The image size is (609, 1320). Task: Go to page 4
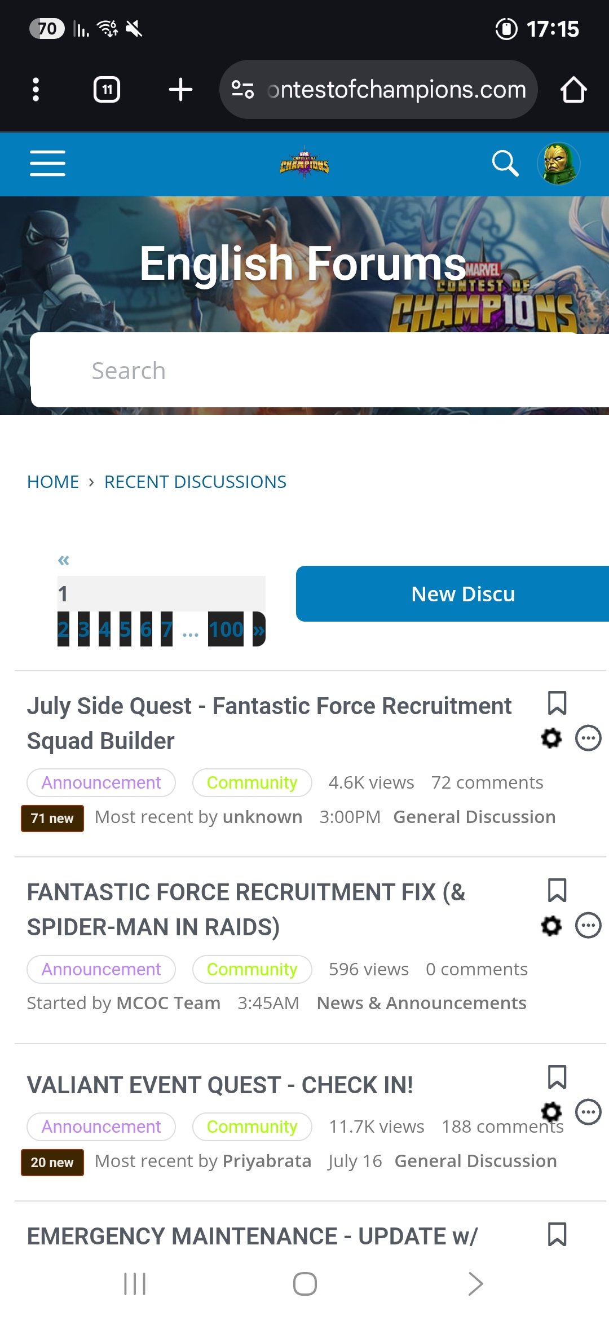click(104, 629)
